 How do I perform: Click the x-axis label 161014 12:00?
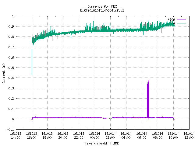tap(189, 136)
